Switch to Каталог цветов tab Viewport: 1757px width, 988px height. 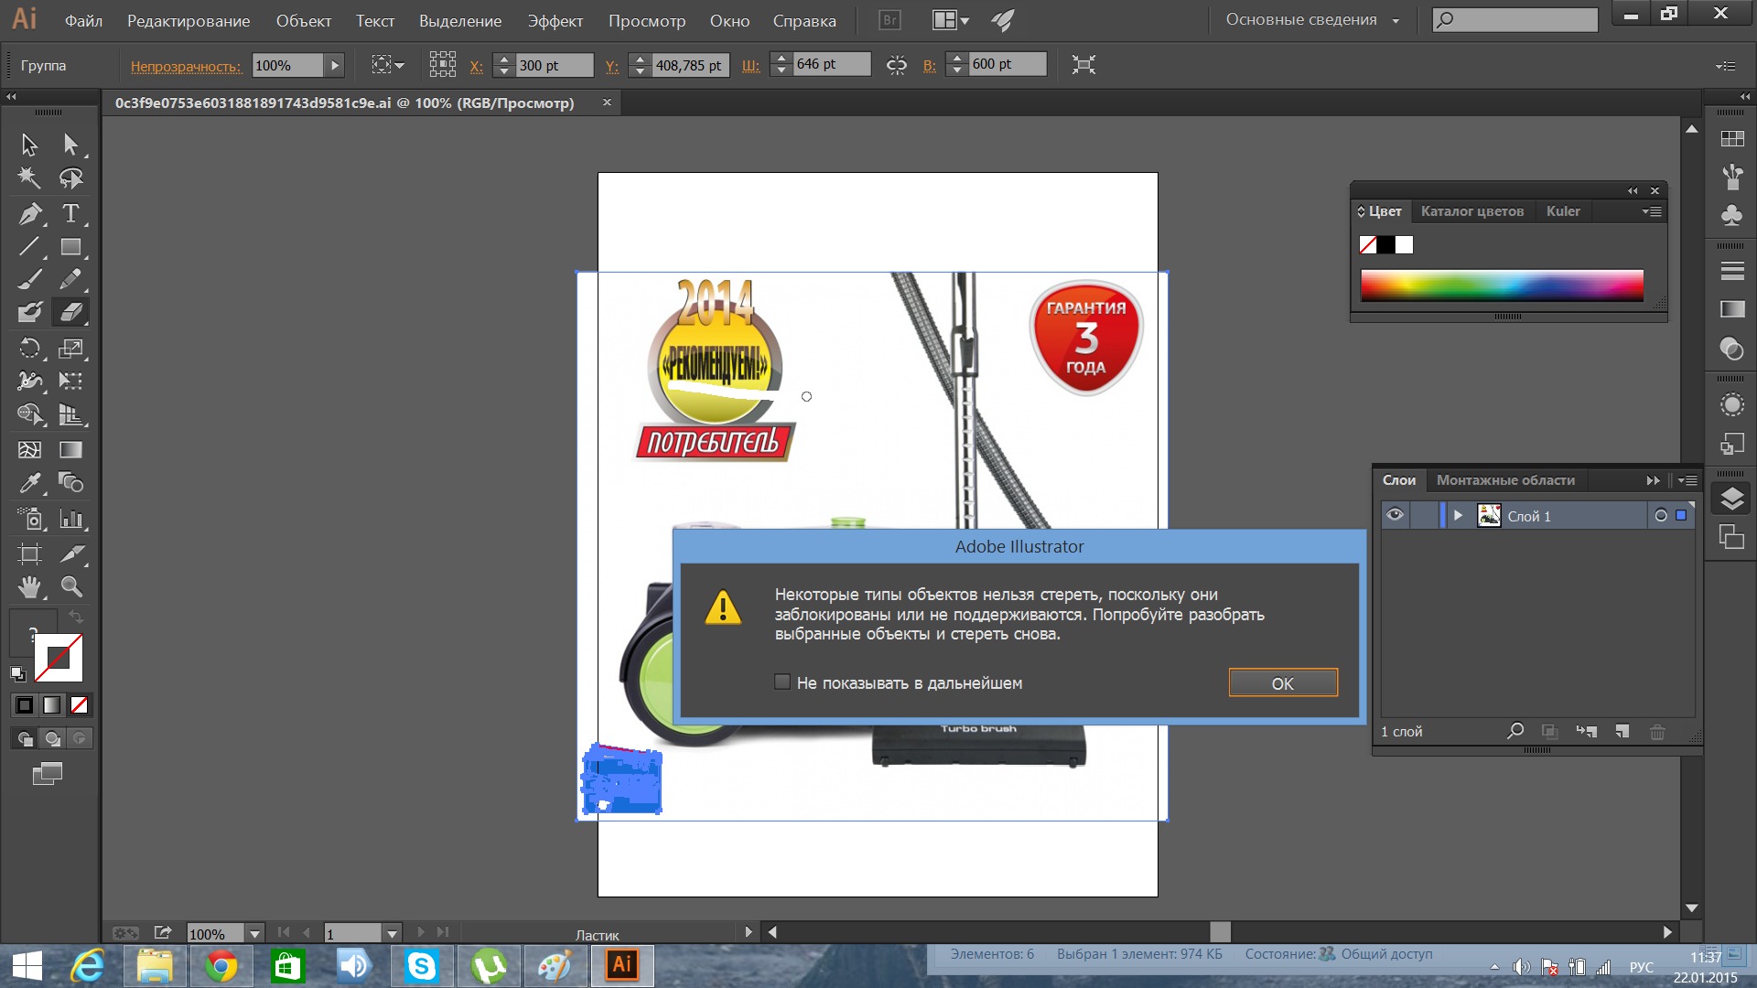coord(1471,211)
